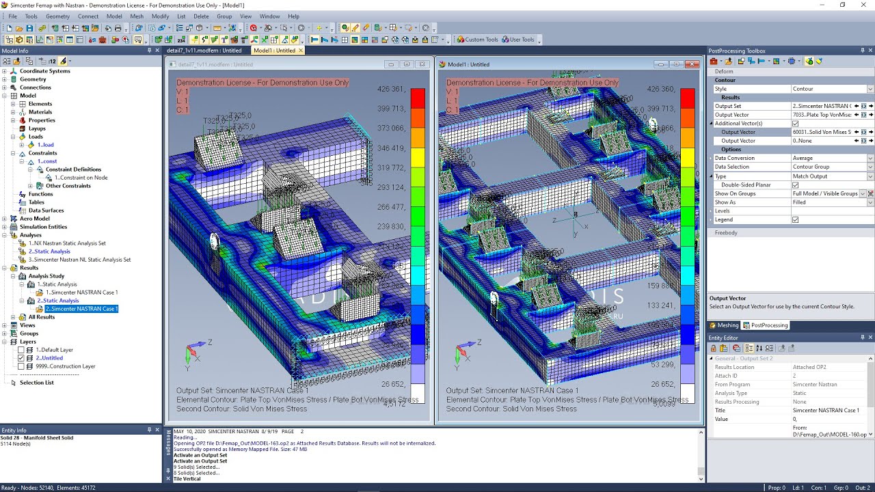Click the Freebody section header
Viewport: 875px width, 492px height.
pyautogui.click(x=792, y=233)
